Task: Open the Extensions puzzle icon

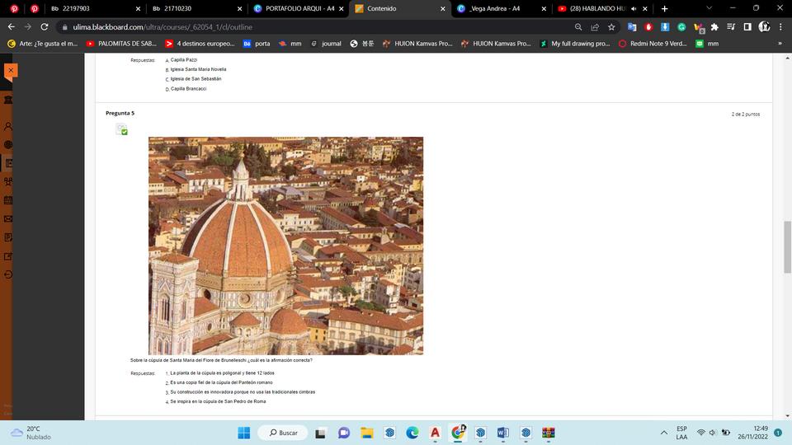Action: 714,26
